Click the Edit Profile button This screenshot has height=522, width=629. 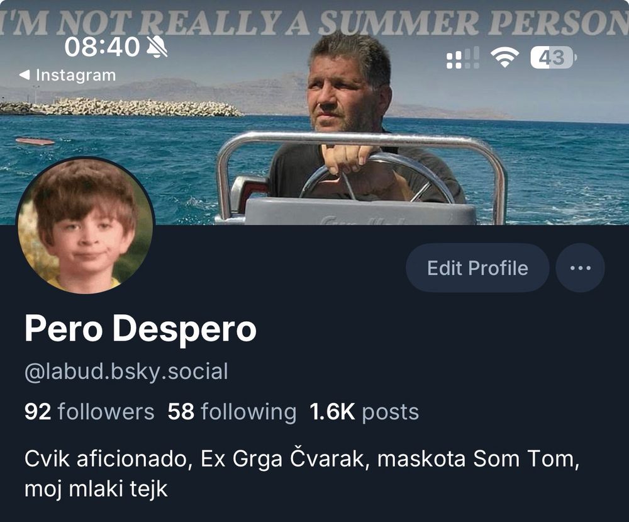(477, 268)
